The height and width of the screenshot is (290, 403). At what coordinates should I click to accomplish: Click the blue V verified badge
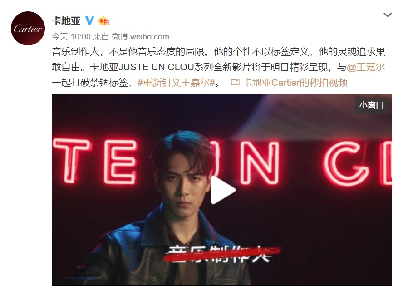[89, 20]
